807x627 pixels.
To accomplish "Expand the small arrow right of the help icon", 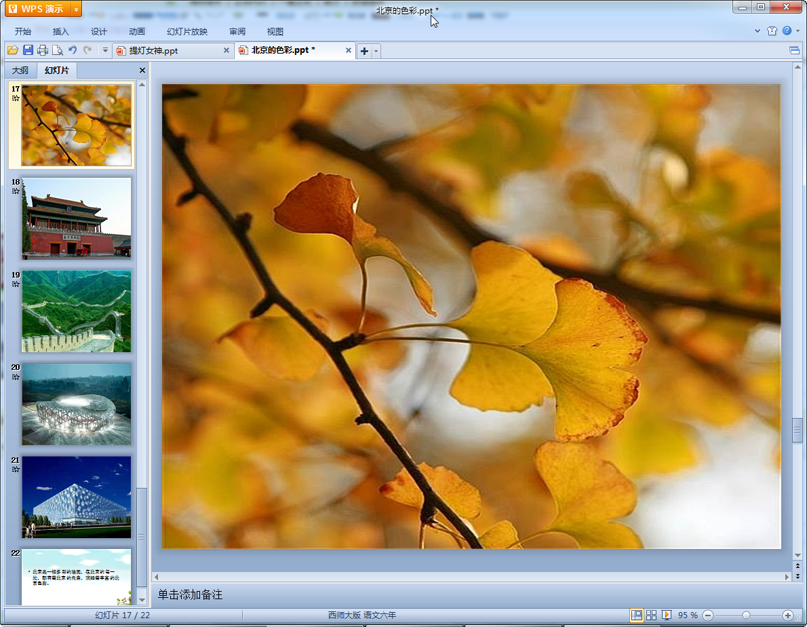I will [x=798, y=31].
